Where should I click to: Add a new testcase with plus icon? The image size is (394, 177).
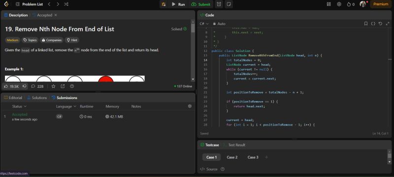click(266, 157)
